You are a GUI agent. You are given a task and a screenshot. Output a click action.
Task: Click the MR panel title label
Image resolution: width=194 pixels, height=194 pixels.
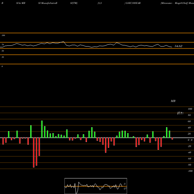coord(173,101)
